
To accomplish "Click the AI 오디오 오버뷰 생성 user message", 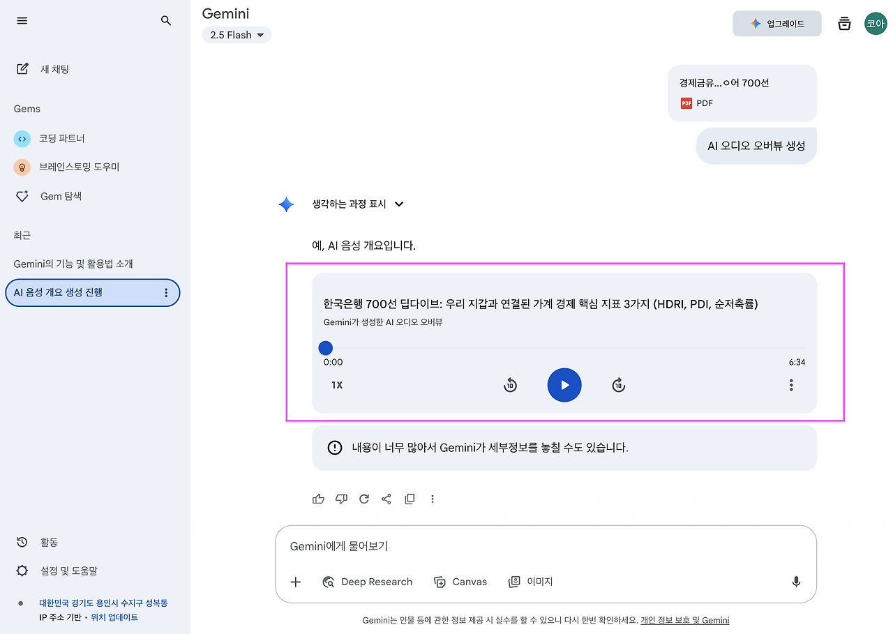I will pyautogui.click(x=756, y=146).
